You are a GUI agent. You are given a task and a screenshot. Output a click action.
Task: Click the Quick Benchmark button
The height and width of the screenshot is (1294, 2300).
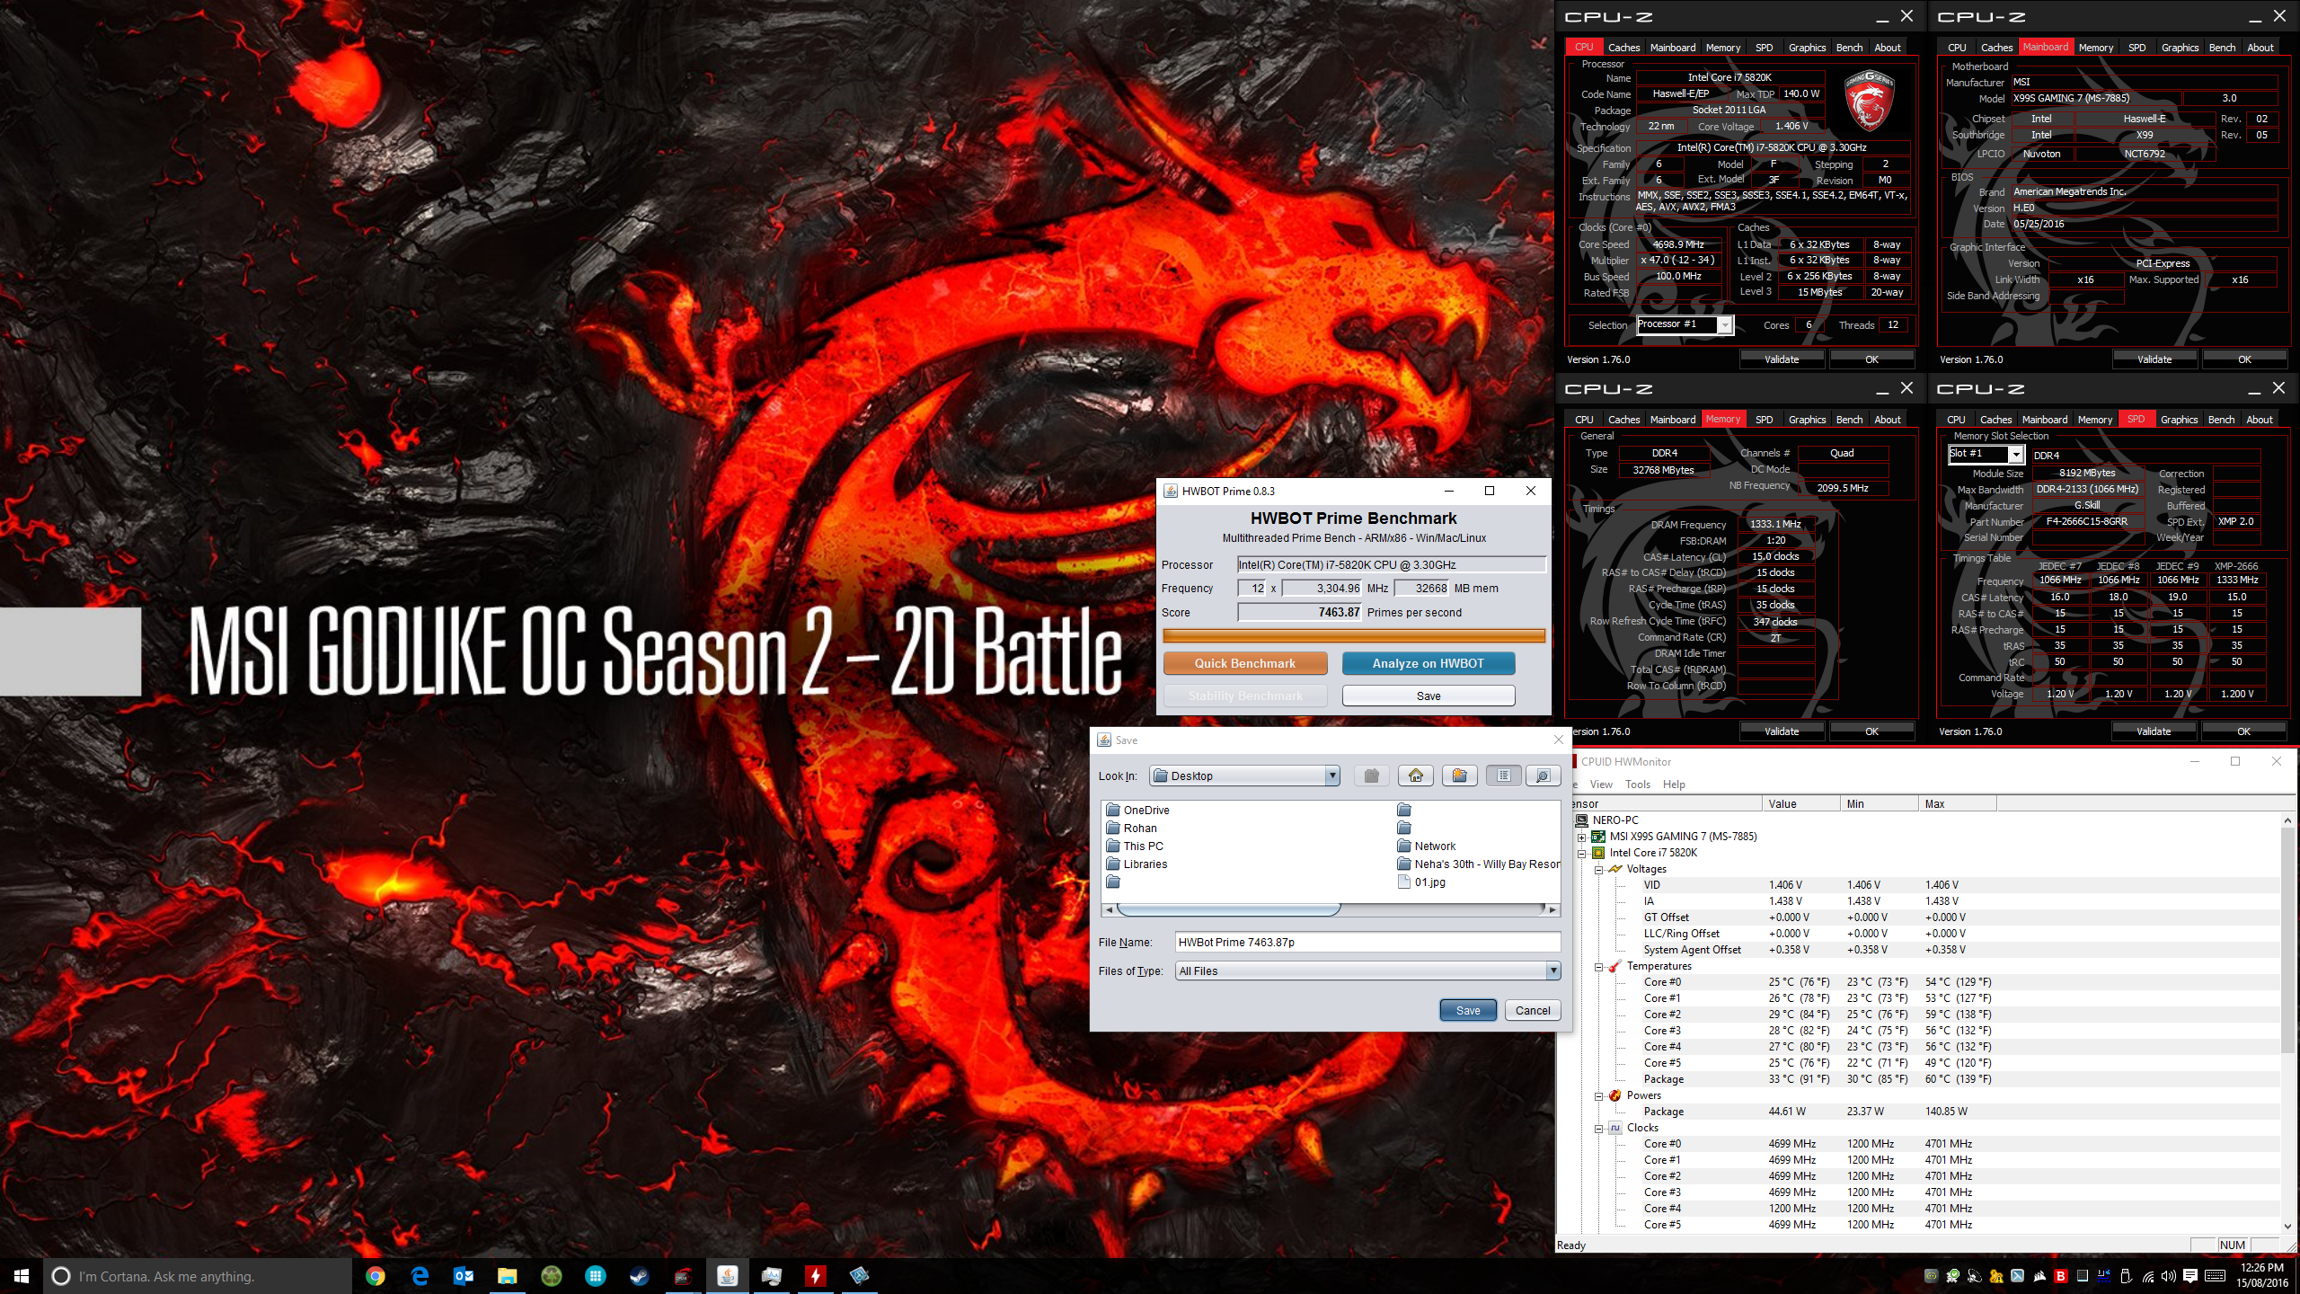point(1244,663)
